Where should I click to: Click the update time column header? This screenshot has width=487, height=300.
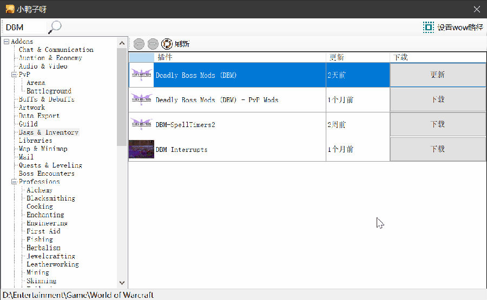click(x=358, y=57)
